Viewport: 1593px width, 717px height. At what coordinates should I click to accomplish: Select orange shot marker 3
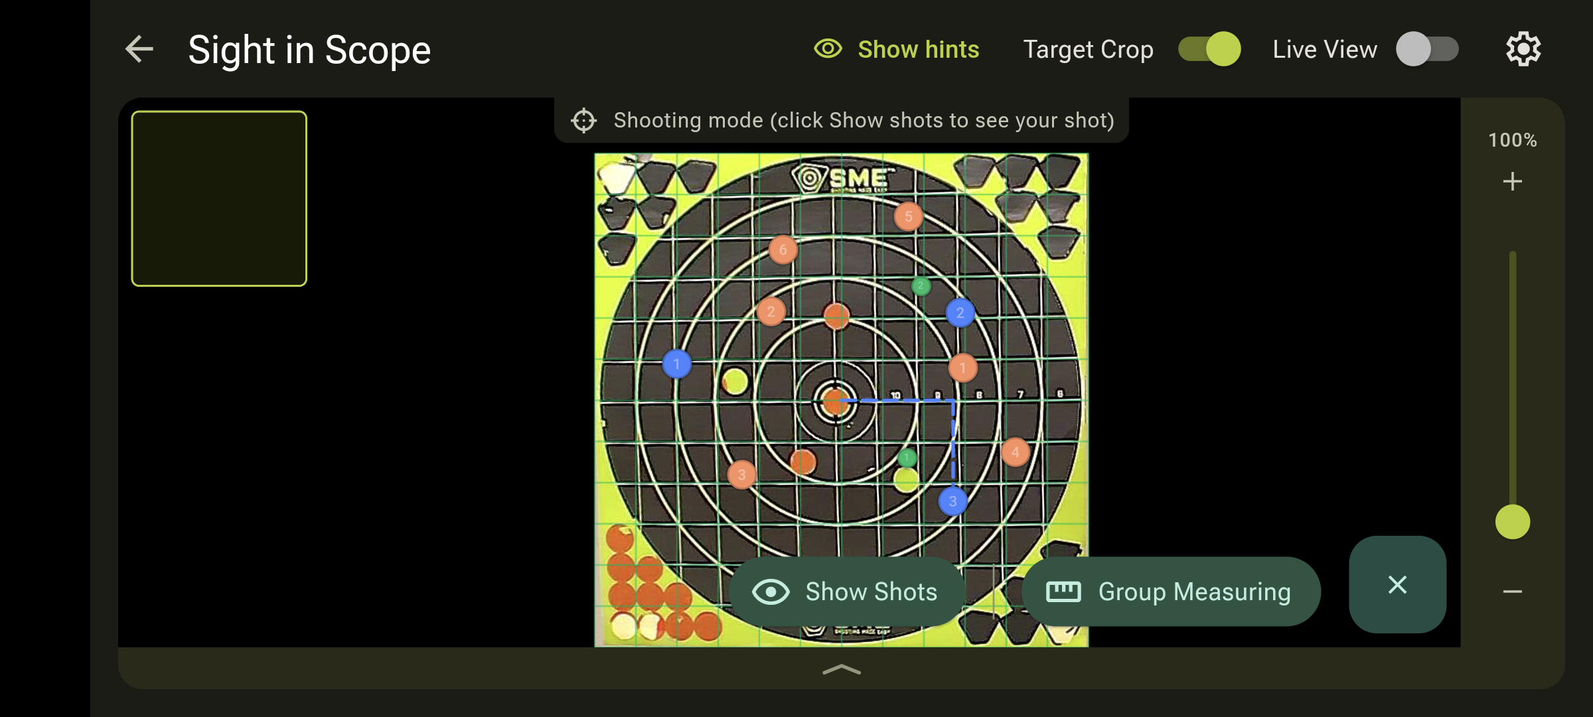(742, 475)
